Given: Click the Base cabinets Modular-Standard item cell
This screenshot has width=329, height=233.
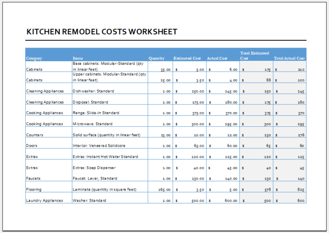Looking at the screenshot, I should pyautogui.click(x=110, y=66).
